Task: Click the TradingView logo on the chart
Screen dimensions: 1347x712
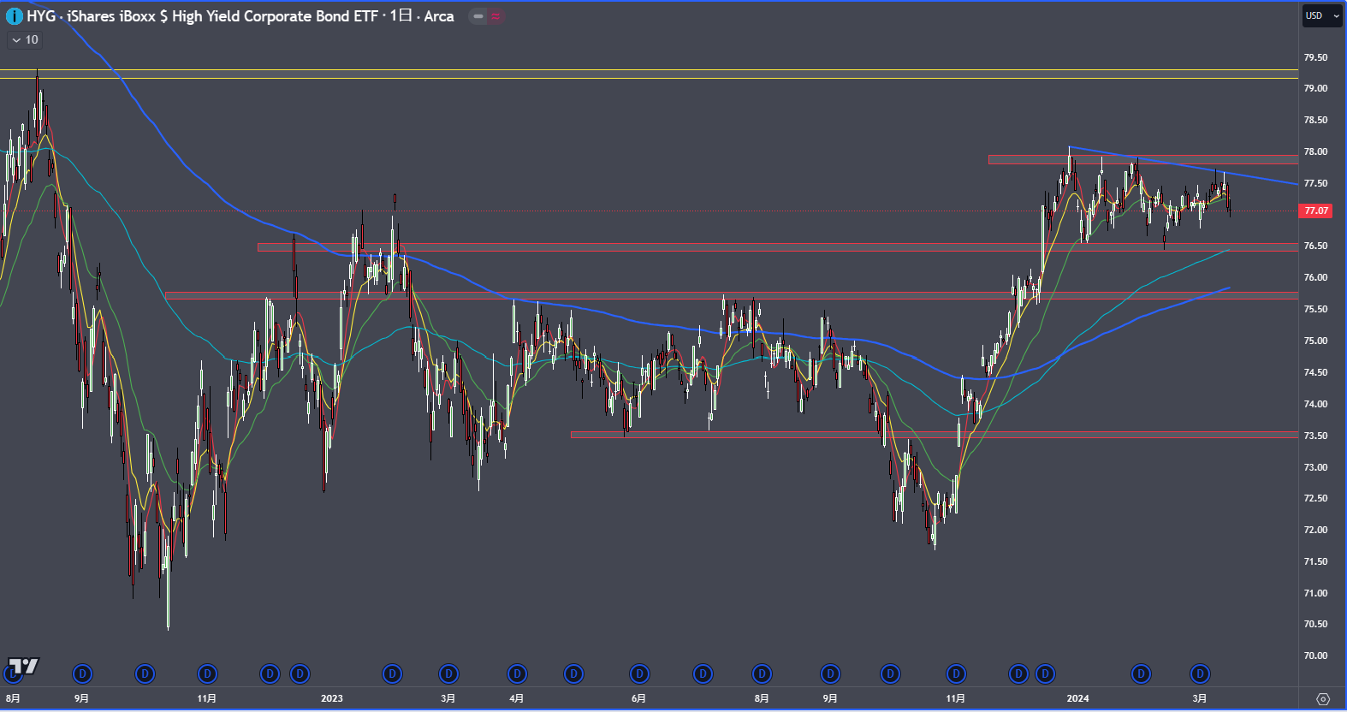Action: pyautogui.click(x=23, y=666)
